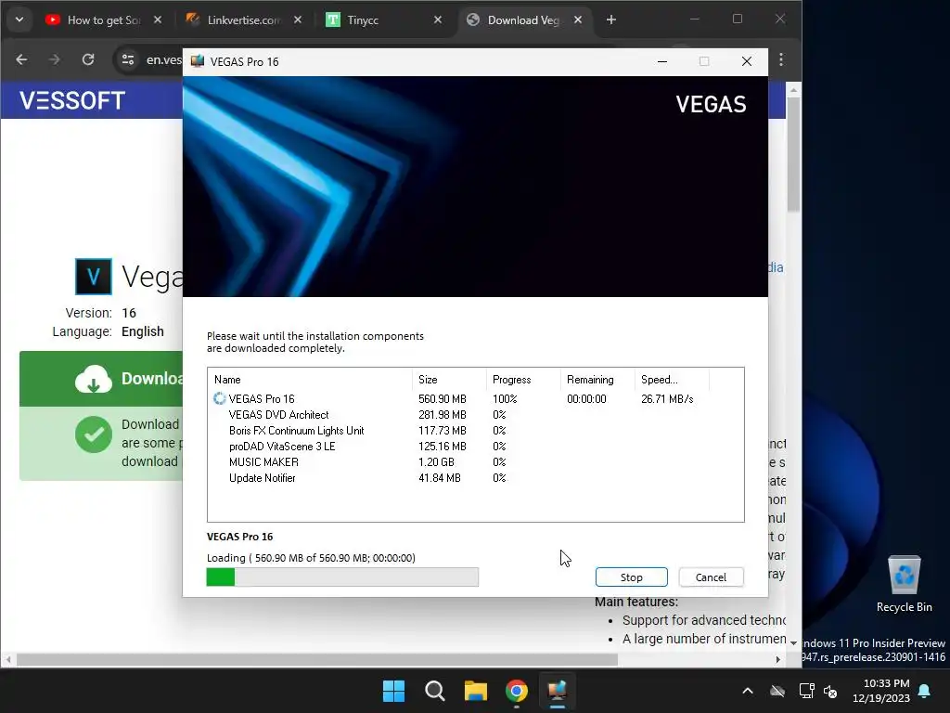Minimize the VEGAS Pro 16 installer window
Viewport: 950px width, 713px height.
662,61
